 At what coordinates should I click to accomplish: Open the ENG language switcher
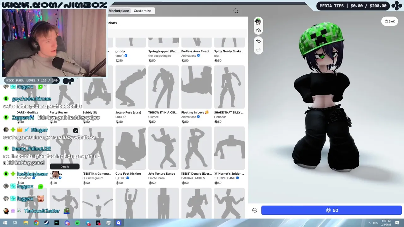tap(376, 223)
